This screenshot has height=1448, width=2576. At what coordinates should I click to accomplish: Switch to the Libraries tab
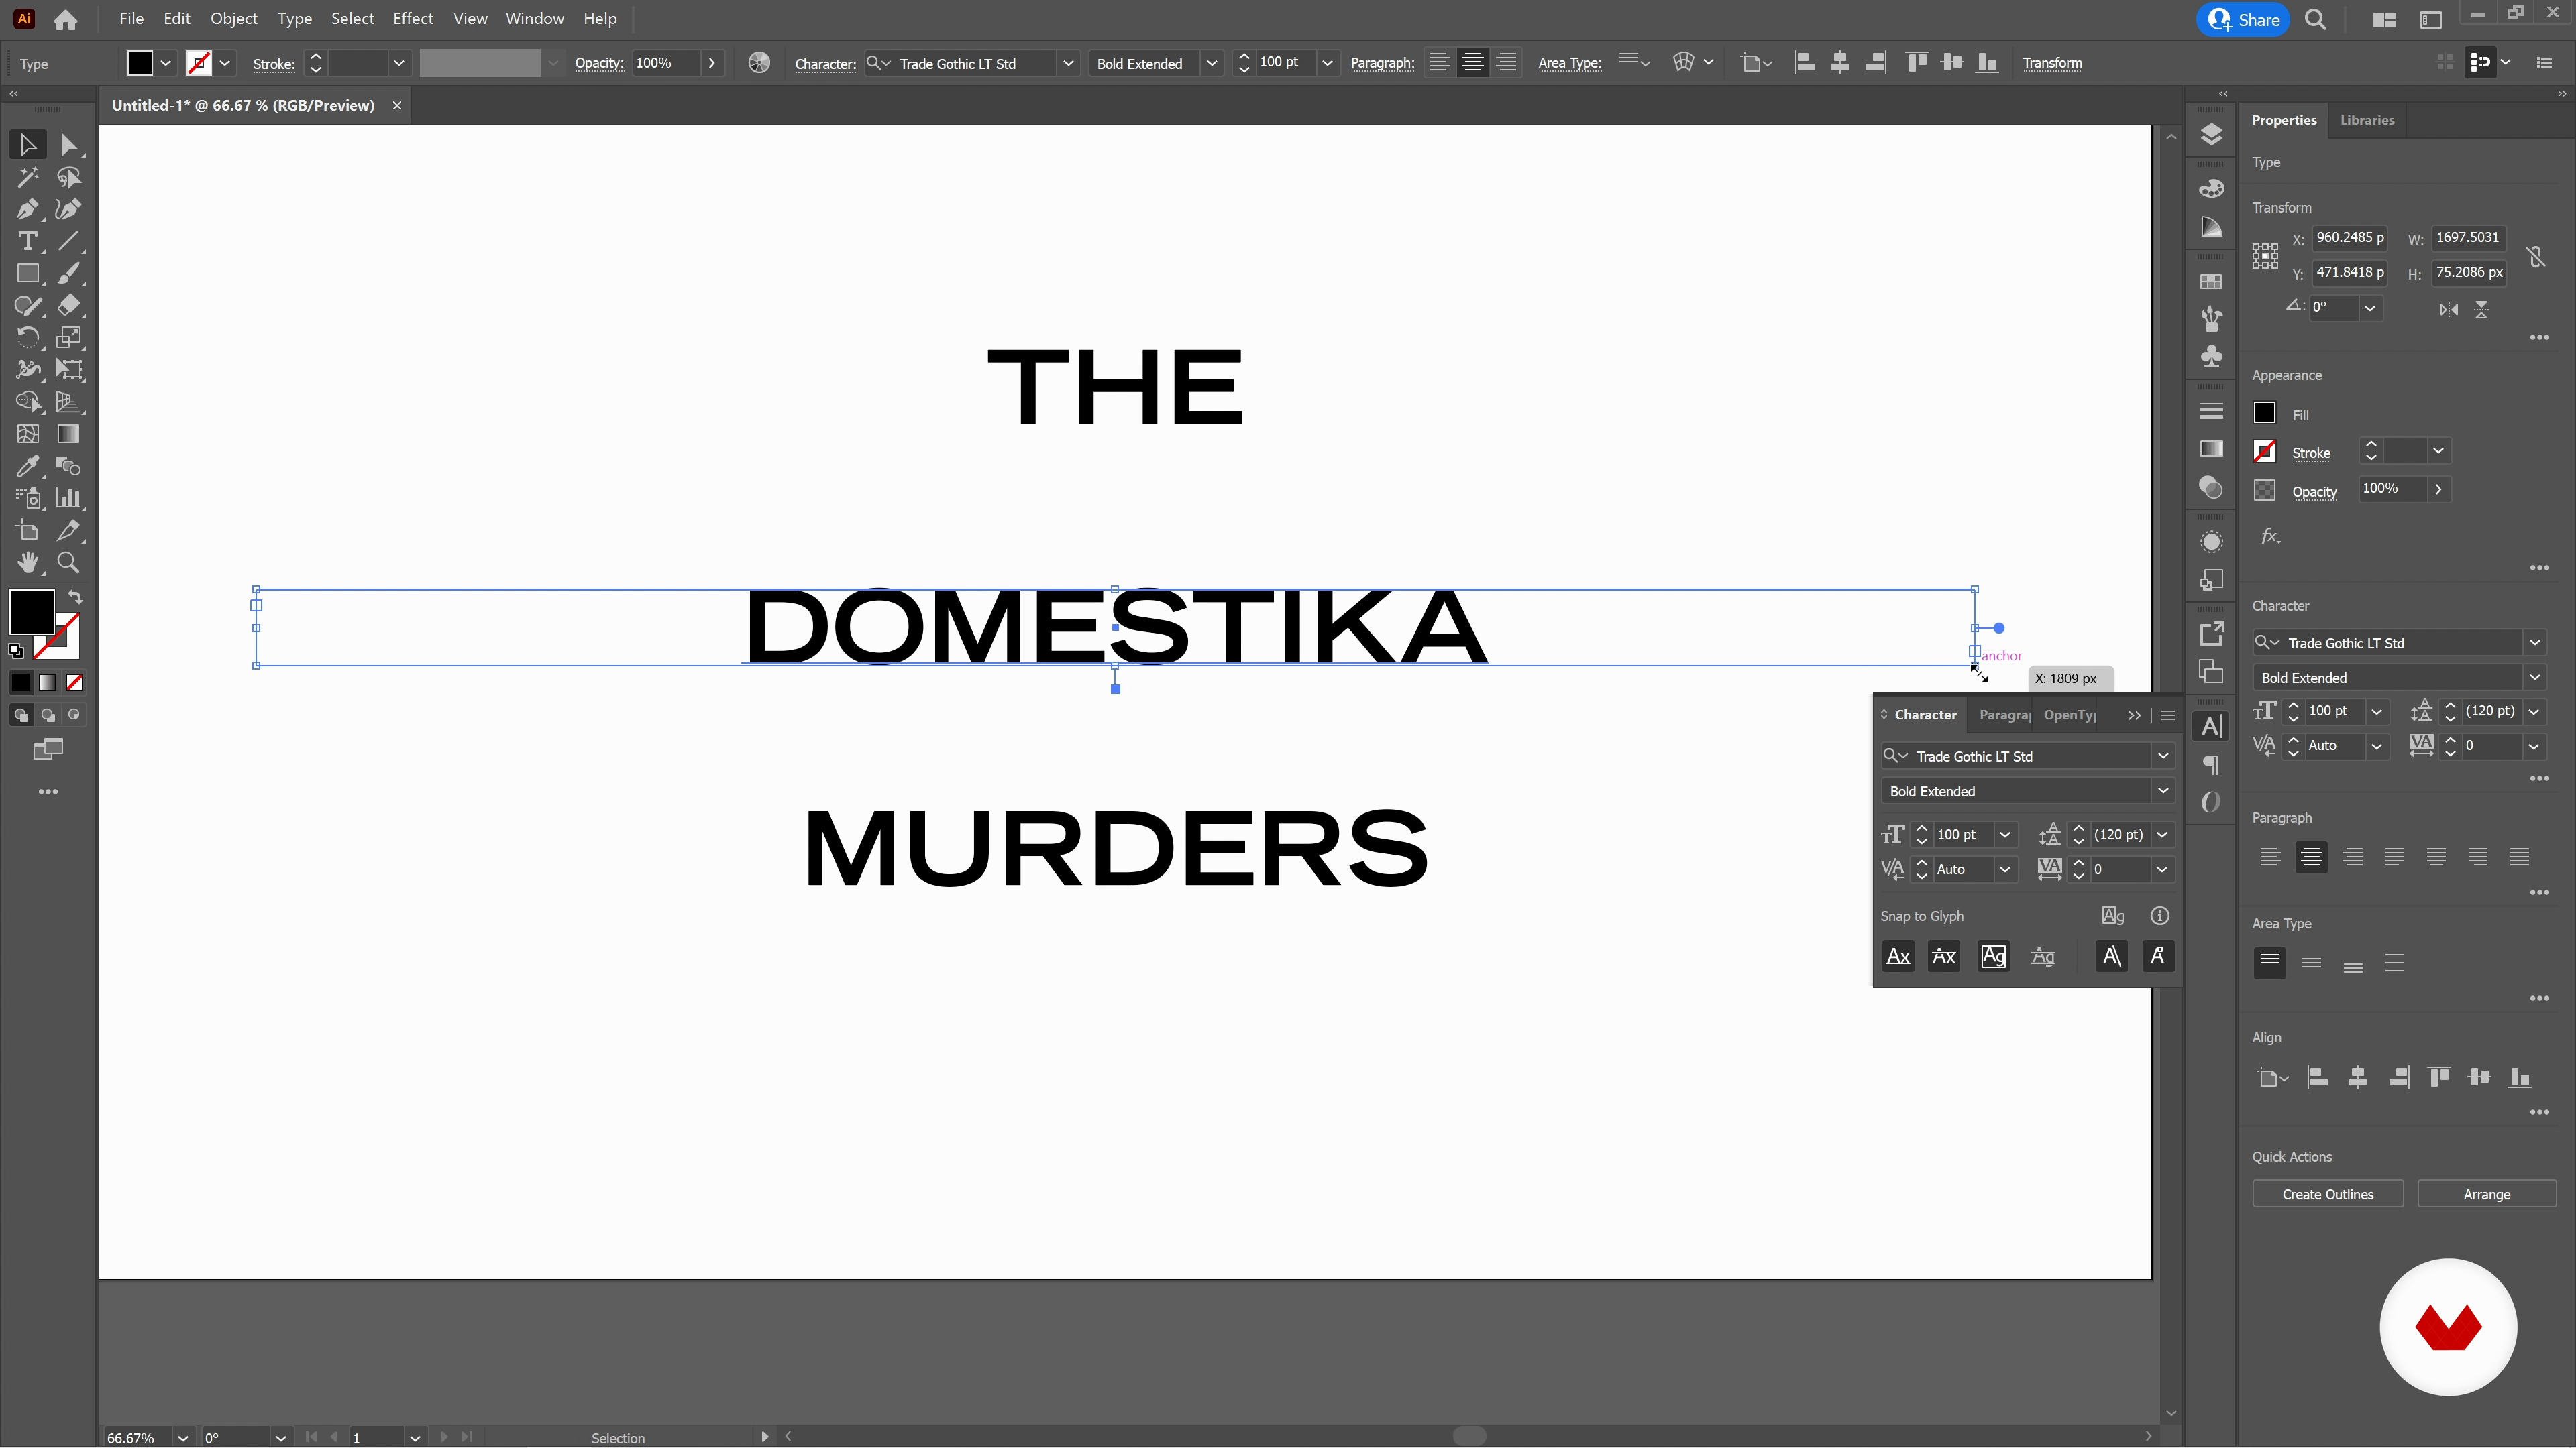click(2366, 120)
